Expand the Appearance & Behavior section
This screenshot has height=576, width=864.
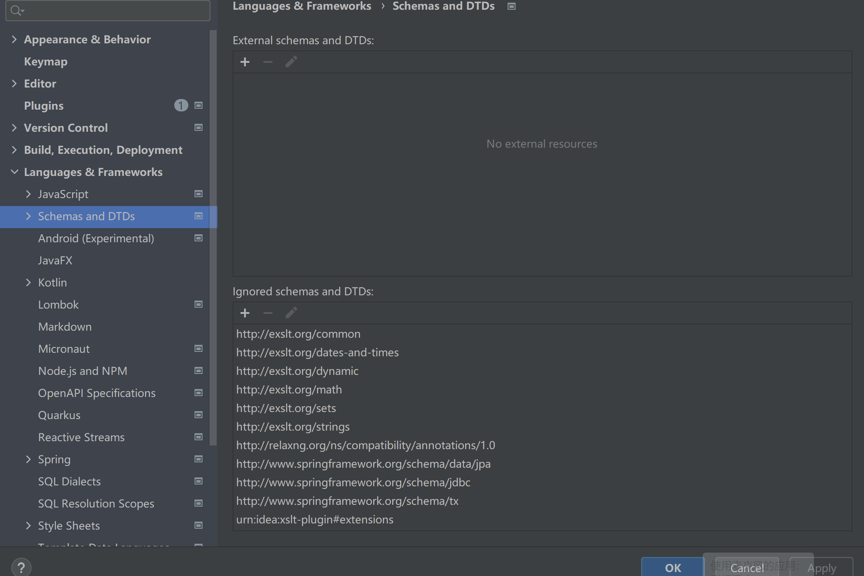pos(15,39)
